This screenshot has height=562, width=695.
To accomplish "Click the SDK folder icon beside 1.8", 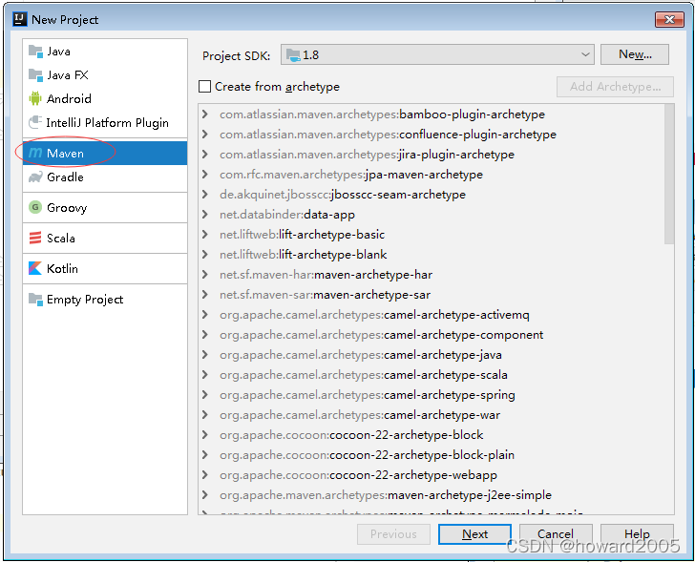I will point(293,55).
